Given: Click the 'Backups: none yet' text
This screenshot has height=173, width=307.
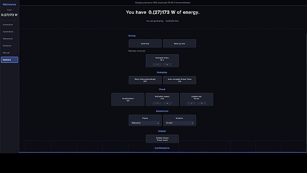Looking at the screenshot, I should pos(137,51).
